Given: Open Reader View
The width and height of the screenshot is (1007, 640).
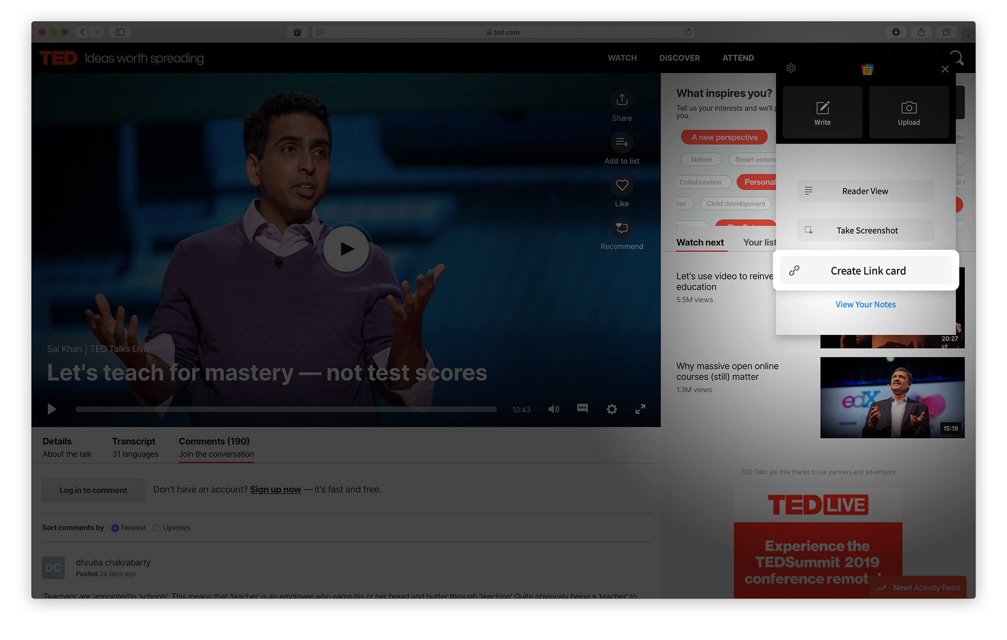Looking at the screenshot, I should [x=865, y=191].
